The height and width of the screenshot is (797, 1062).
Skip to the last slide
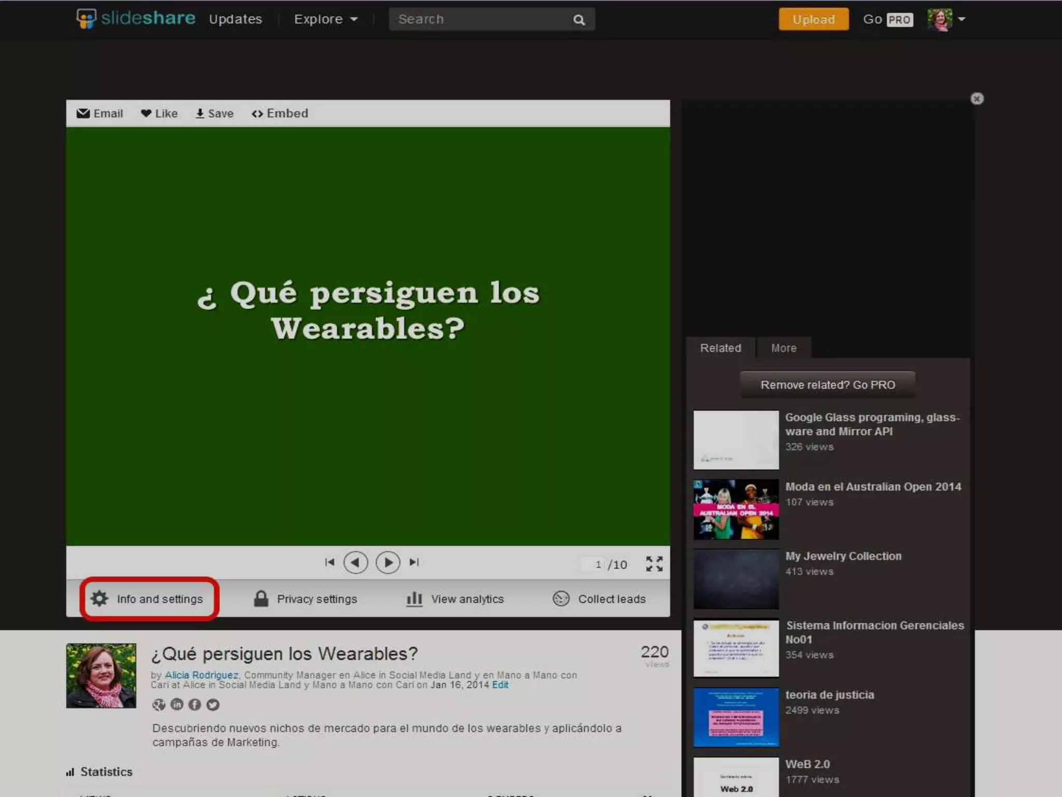point(414,562)
